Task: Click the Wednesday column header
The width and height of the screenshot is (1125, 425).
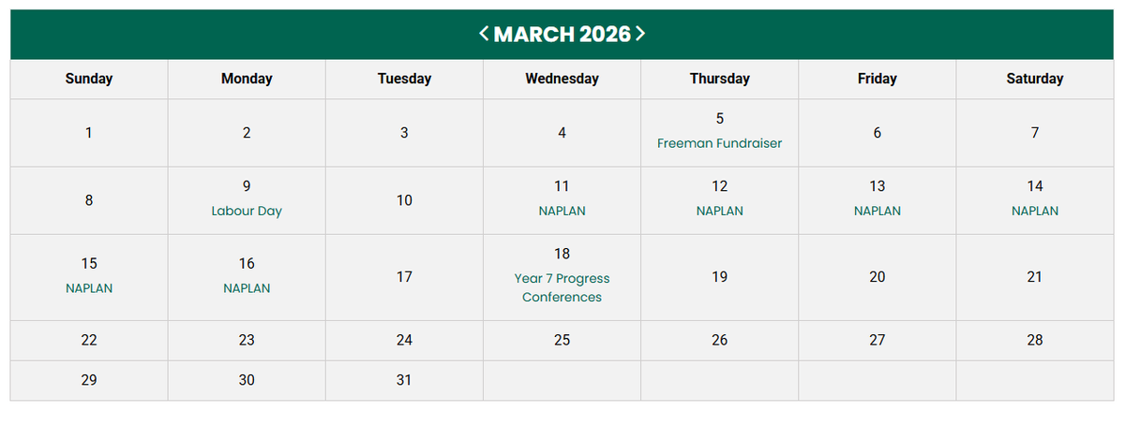Action: [x=562, y=79]
